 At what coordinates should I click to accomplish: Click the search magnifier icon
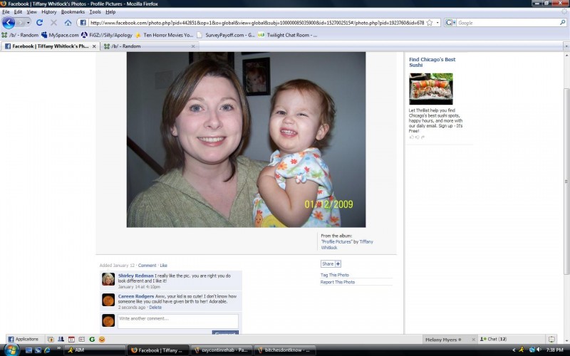click(x=562, y=23)
